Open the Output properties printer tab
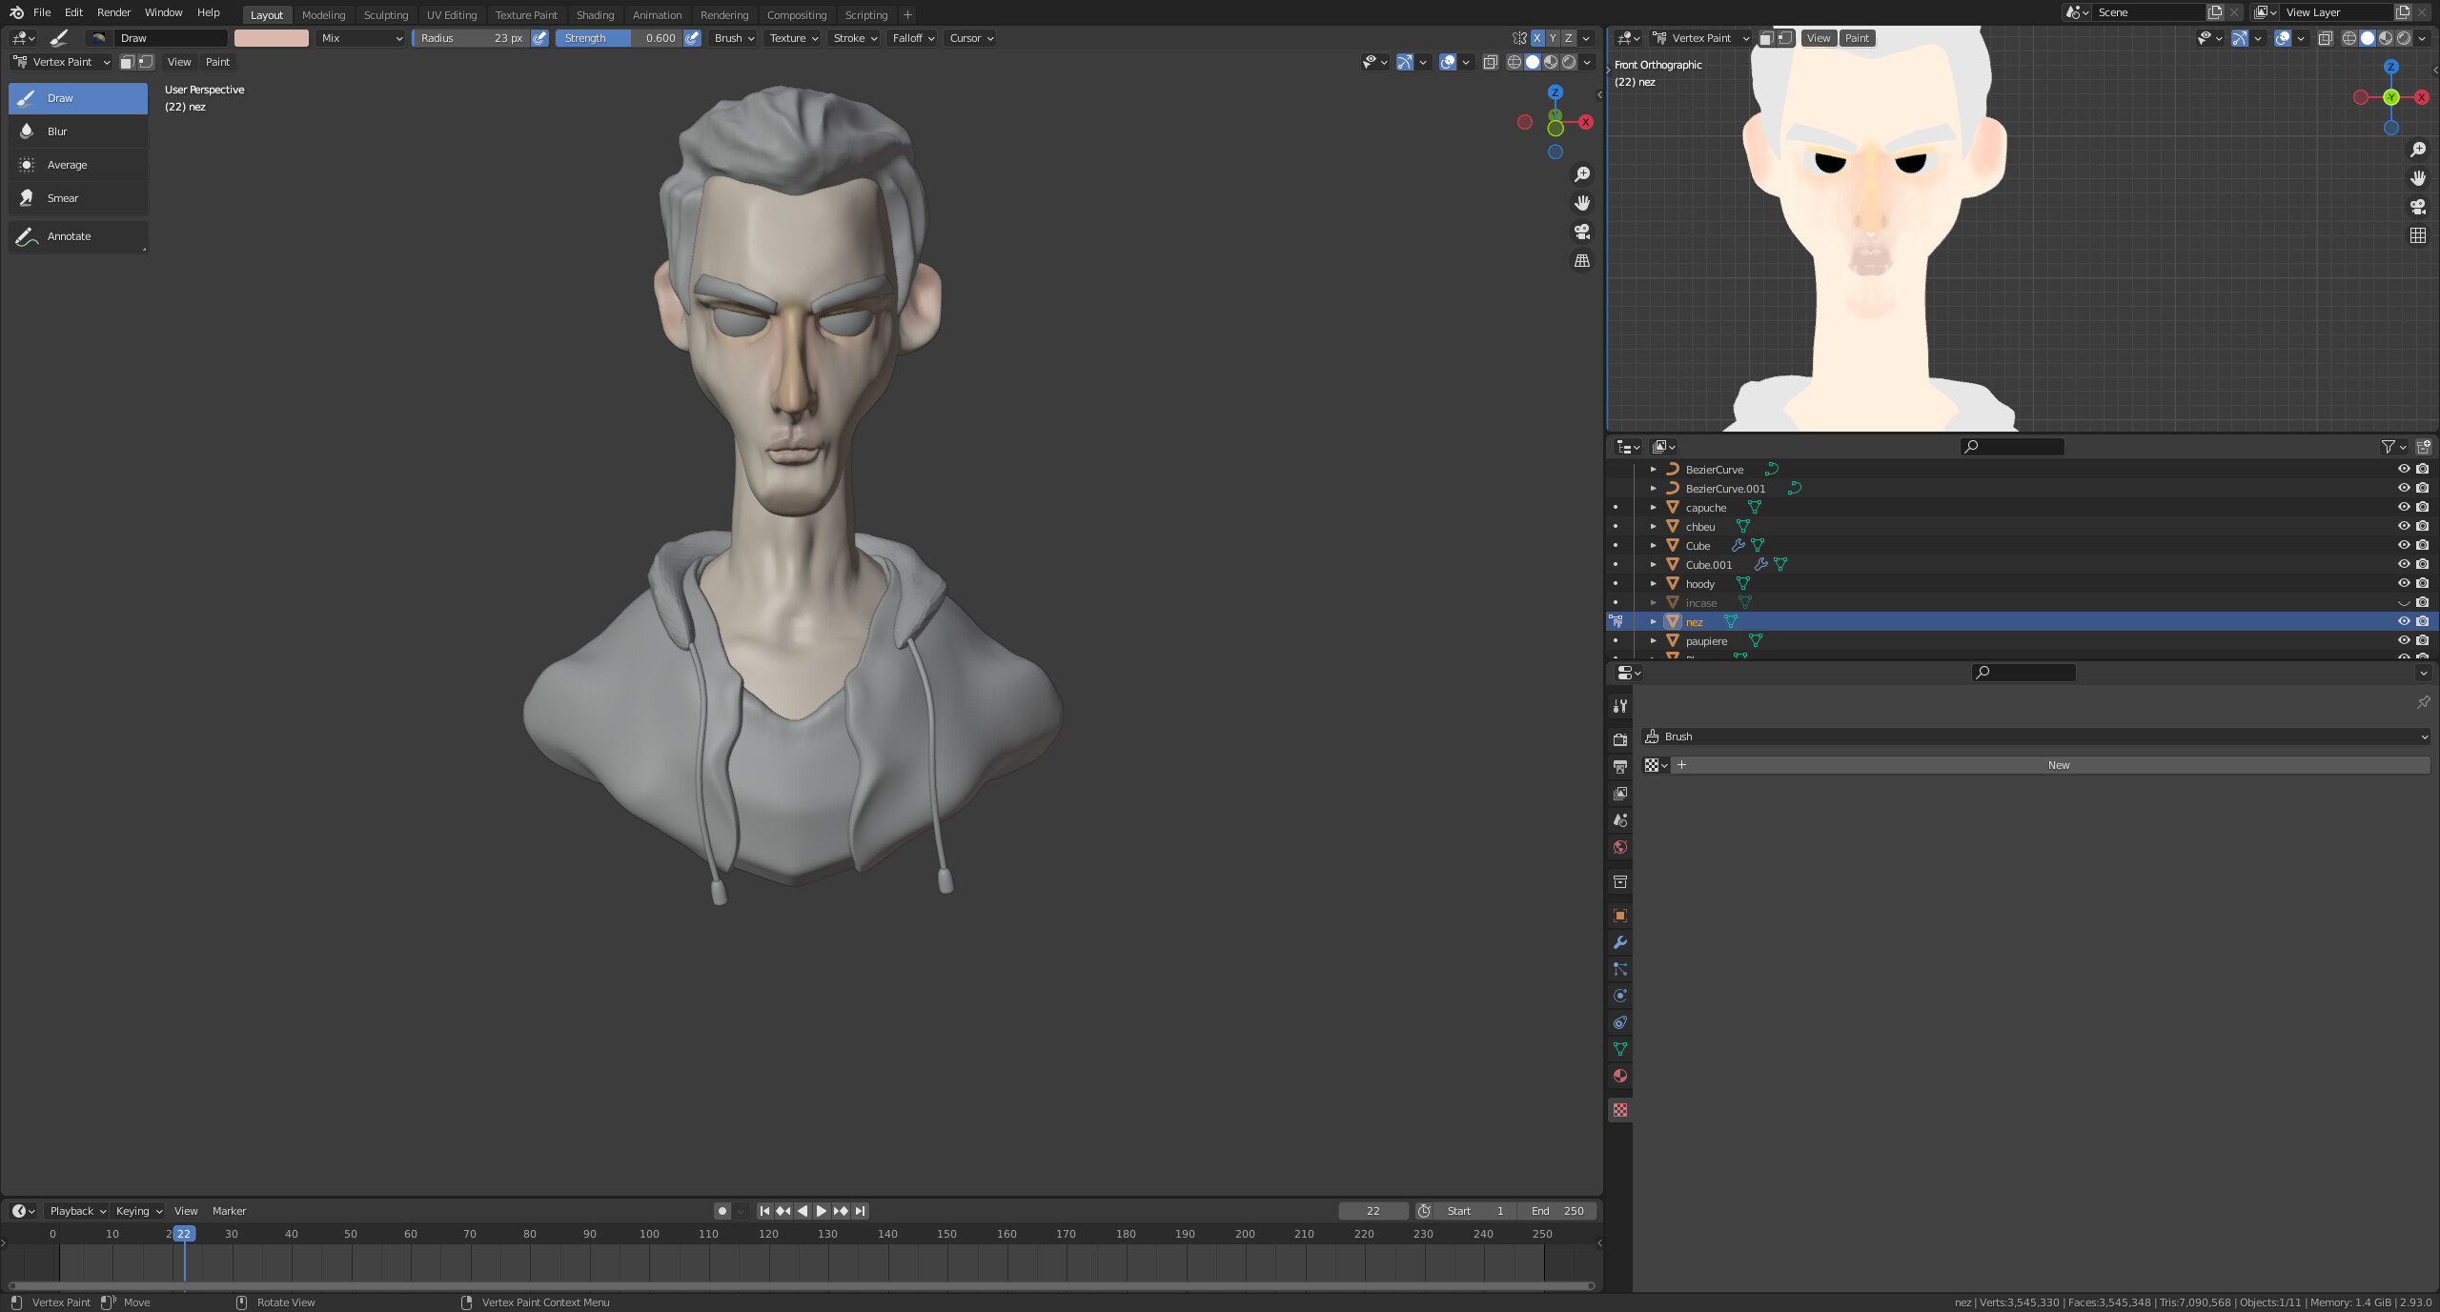2440x1312 pixels. pyautogui.click(x=1619, y=766)
